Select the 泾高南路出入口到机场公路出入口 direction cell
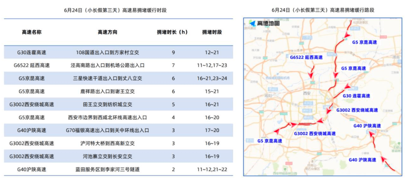This screenshot has height=178, width=405. [107, 65]
